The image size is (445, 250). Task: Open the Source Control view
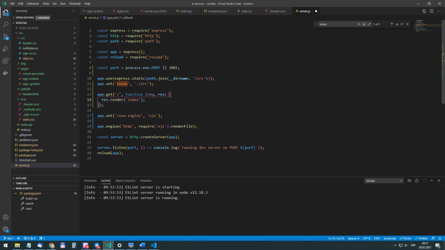click(x=6, y=36)
